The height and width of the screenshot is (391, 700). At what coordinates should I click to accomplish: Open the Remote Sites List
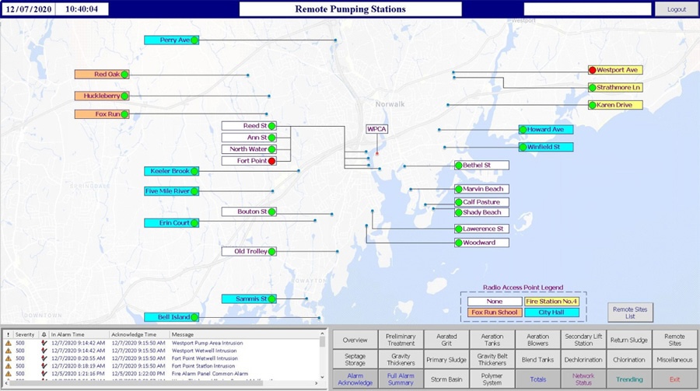click(x=630, y=312)
